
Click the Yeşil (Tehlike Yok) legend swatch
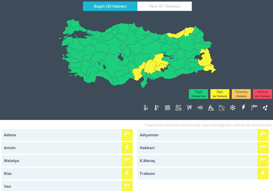click(198, 94)
